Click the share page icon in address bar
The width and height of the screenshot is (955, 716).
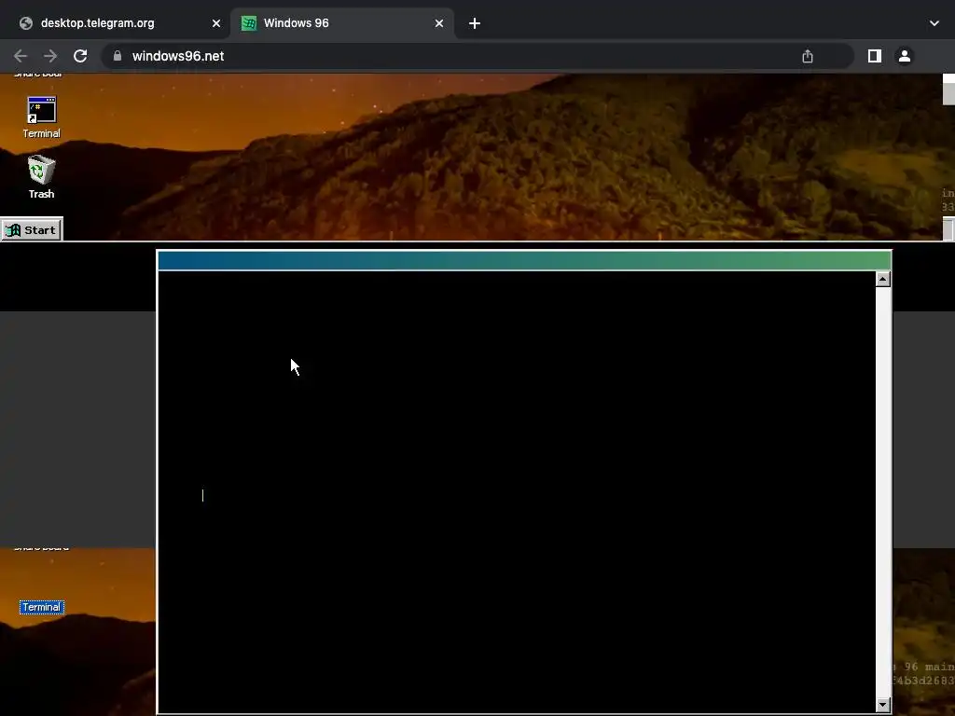coord(808,56)
